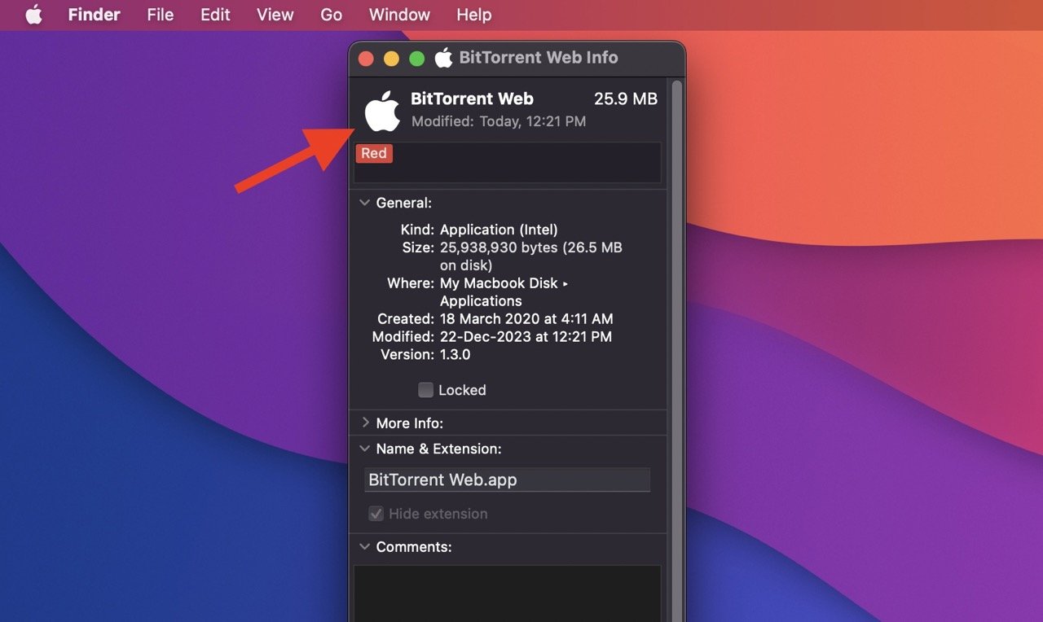
Task: Click the 'BitTorrent Web Info' window title
Action: (x=539, y=58)
